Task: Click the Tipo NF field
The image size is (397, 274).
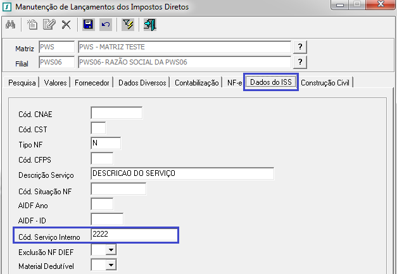Action: click(x=106, y=143)
